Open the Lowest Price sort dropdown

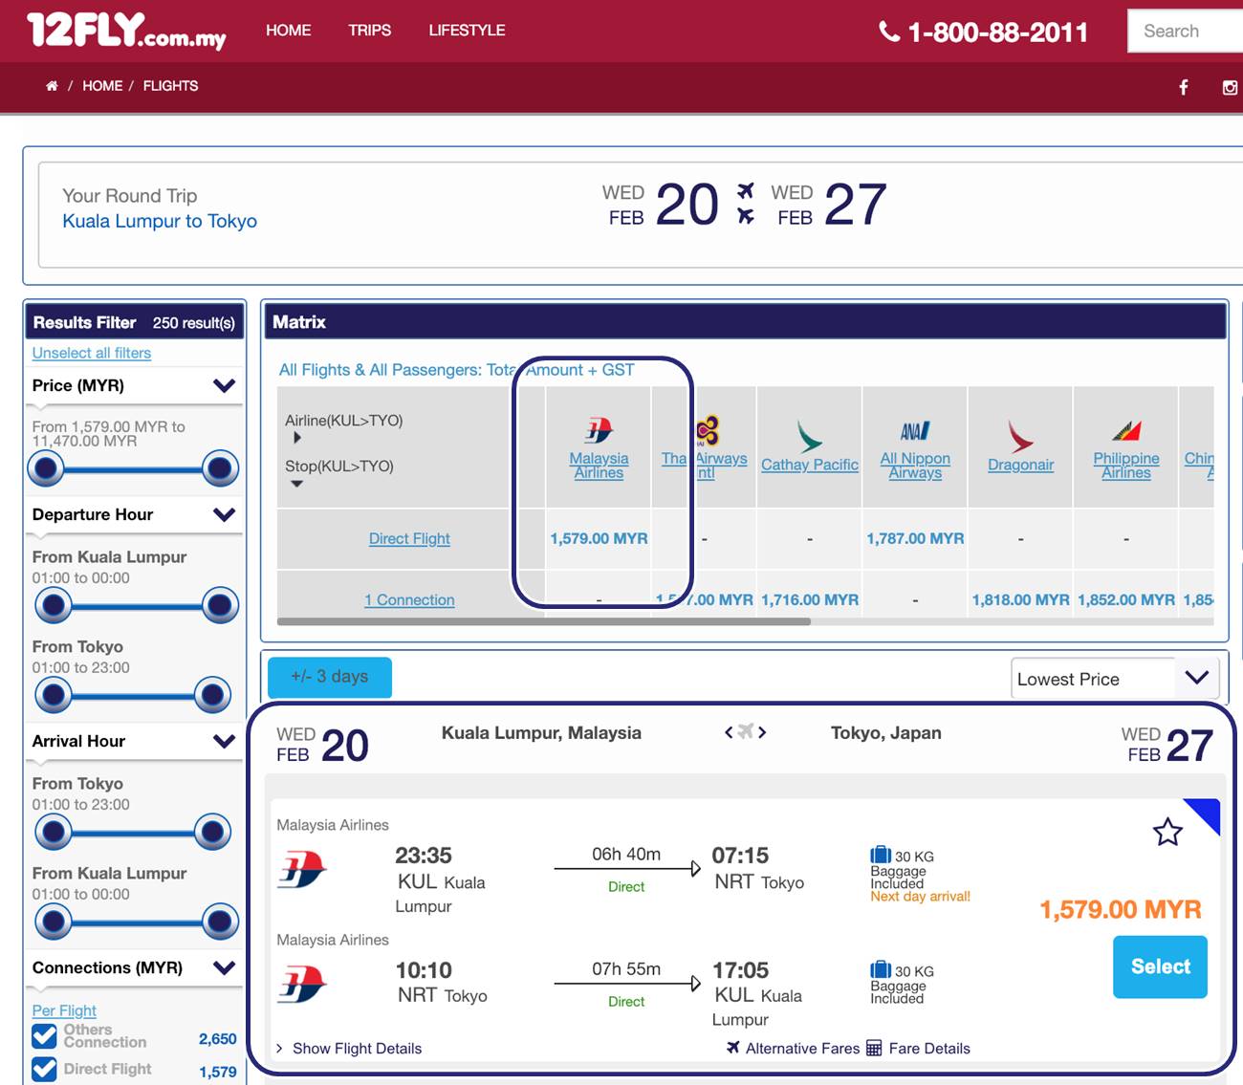tap(1115, 679)
